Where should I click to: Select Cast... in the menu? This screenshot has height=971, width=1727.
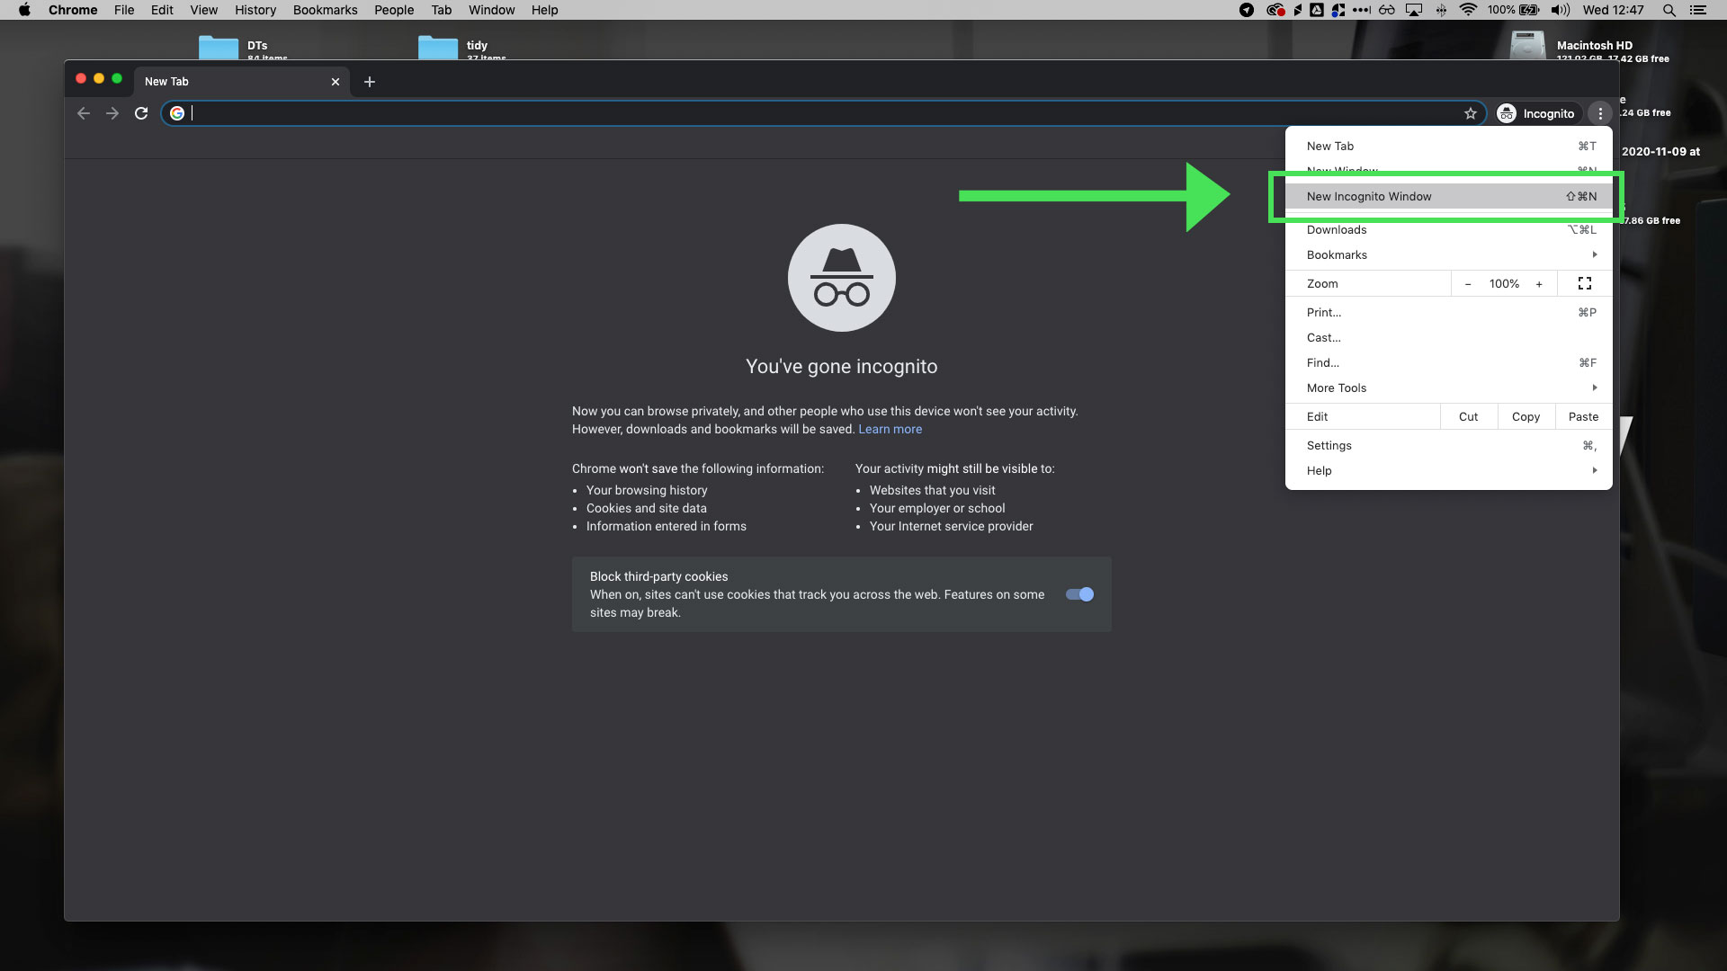pos(1449,338)
